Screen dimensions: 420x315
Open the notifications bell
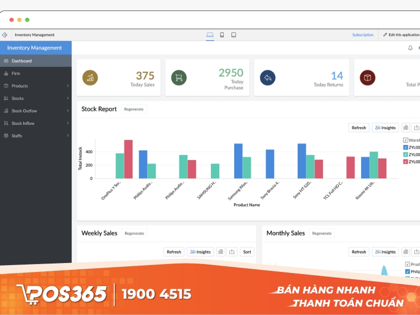[410, 48]
